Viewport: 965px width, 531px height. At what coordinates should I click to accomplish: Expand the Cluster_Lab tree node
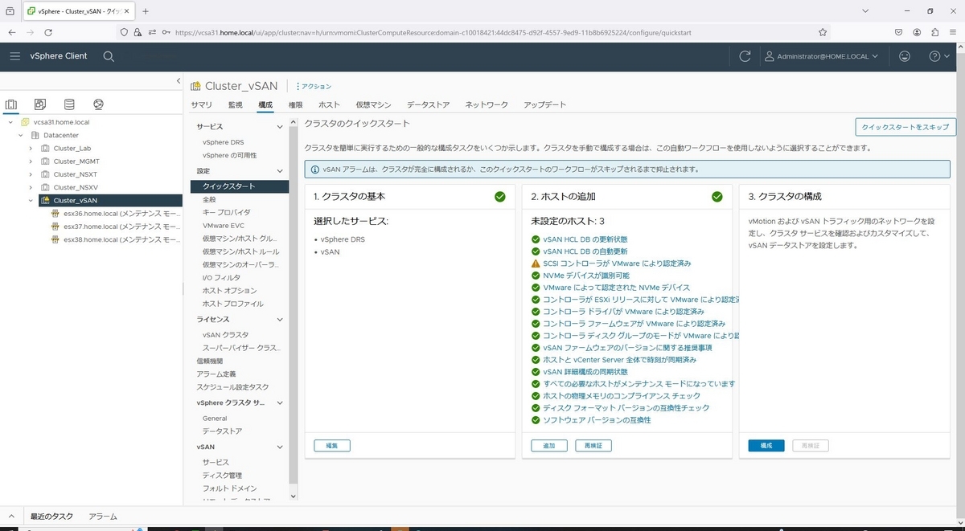coord(31,149)
